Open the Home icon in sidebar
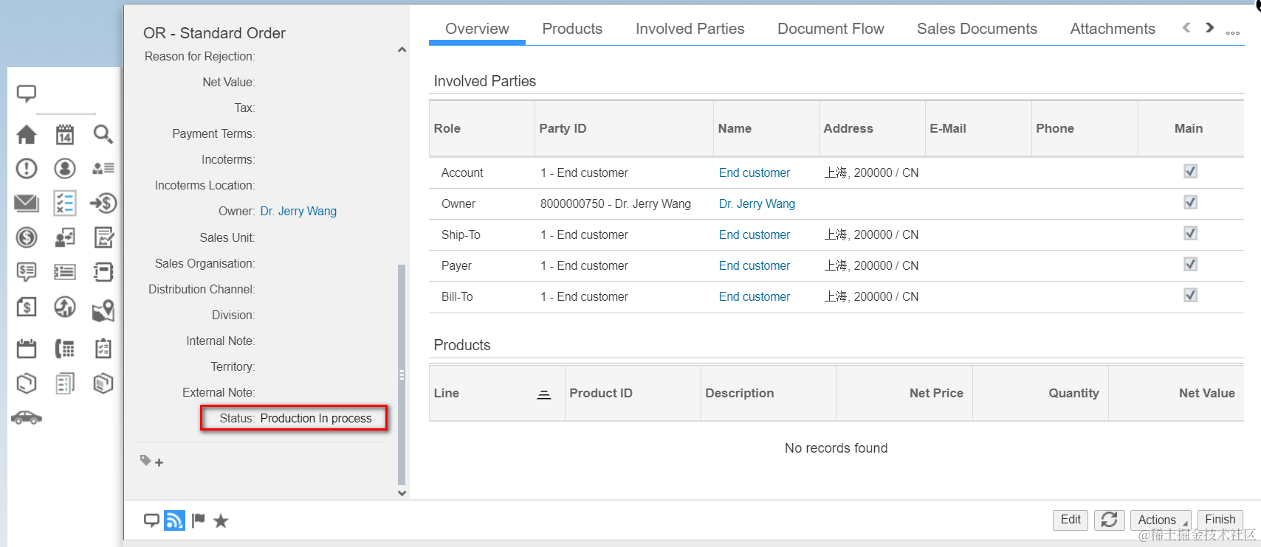 click(x=27, y=134)
